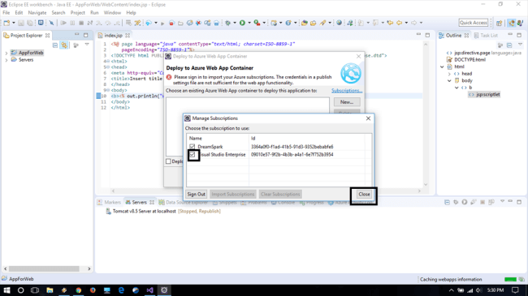
Task: Open the Window menu
Action: coord(112,13)
